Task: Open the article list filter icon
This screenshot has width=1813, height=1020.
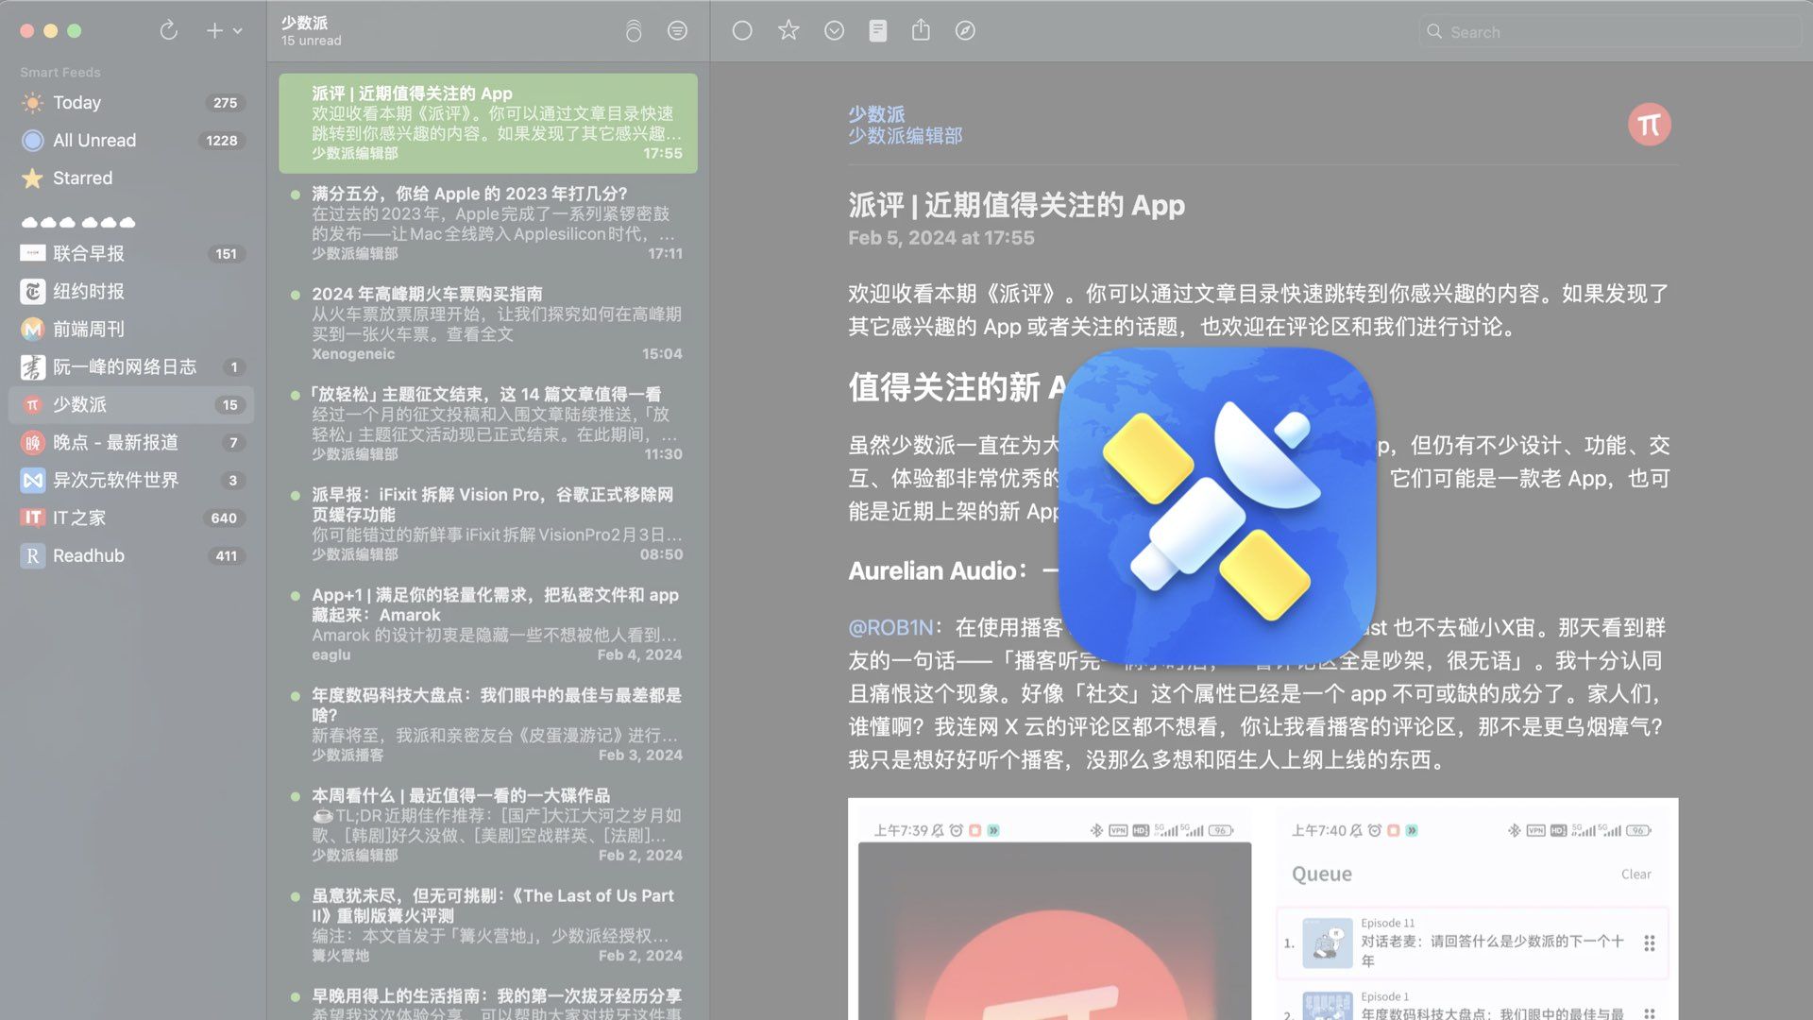Action: click(x=678, y=31)
